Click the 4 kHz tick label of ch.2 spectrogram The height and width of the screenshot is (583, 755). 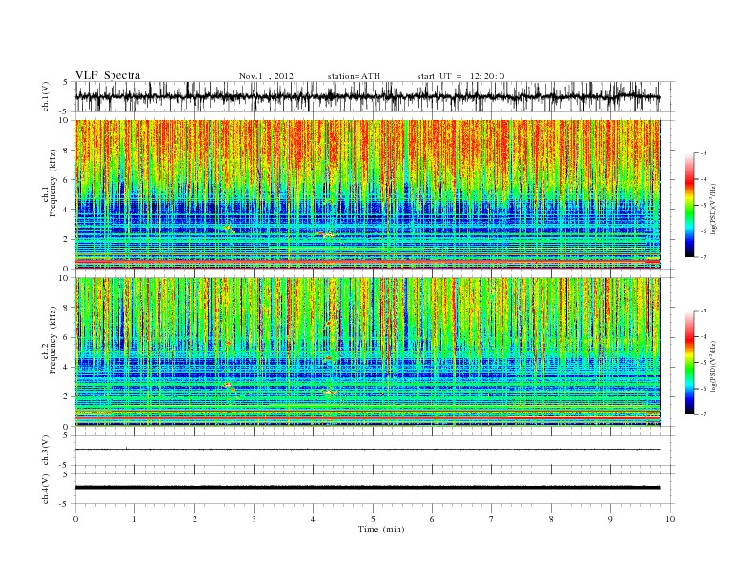[67, 367]
